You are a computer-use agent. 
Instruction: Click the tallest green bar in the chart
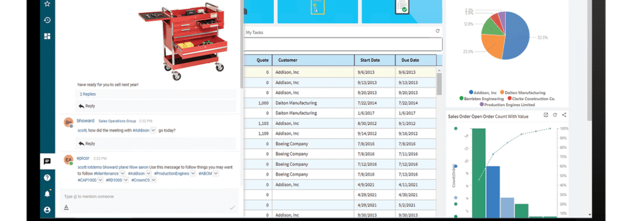(479, 173)
